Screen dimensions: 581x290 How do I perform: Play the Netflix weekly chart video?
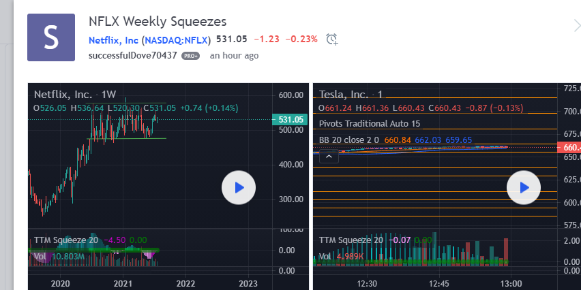(239, 187)
